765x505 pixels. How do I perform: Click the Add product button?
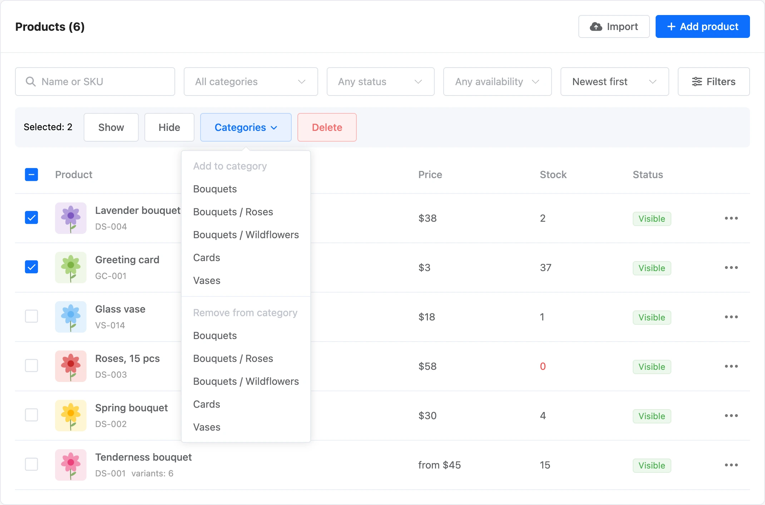(x=702, y=26)
